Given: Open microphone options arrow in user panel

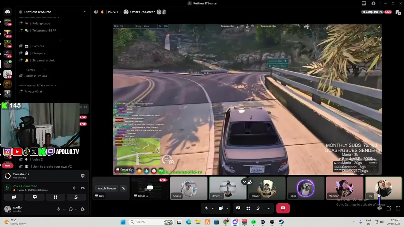Looking at the screenshot, I should (x=64, y=209).
